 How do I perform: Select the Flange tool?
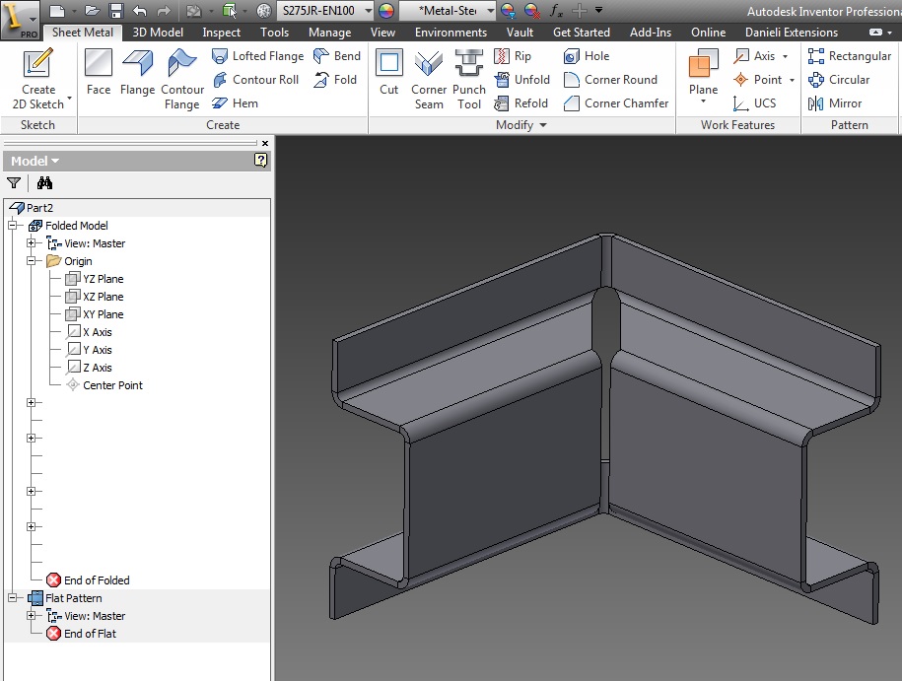(x=137, y=74)
